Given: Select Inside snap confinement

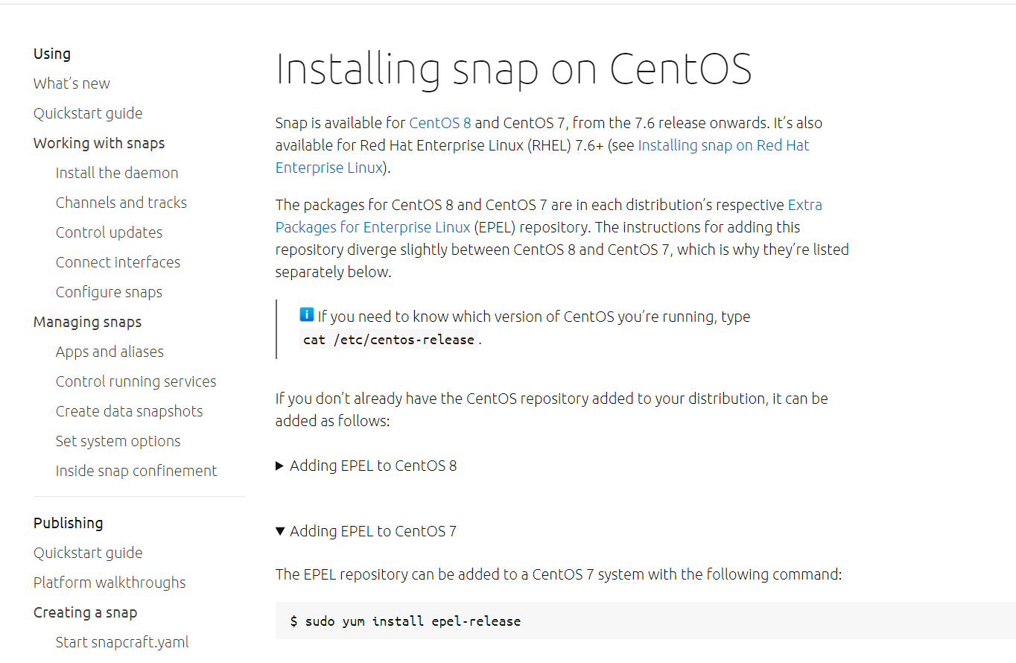Looking at the screenshot, I should point(136,470).
